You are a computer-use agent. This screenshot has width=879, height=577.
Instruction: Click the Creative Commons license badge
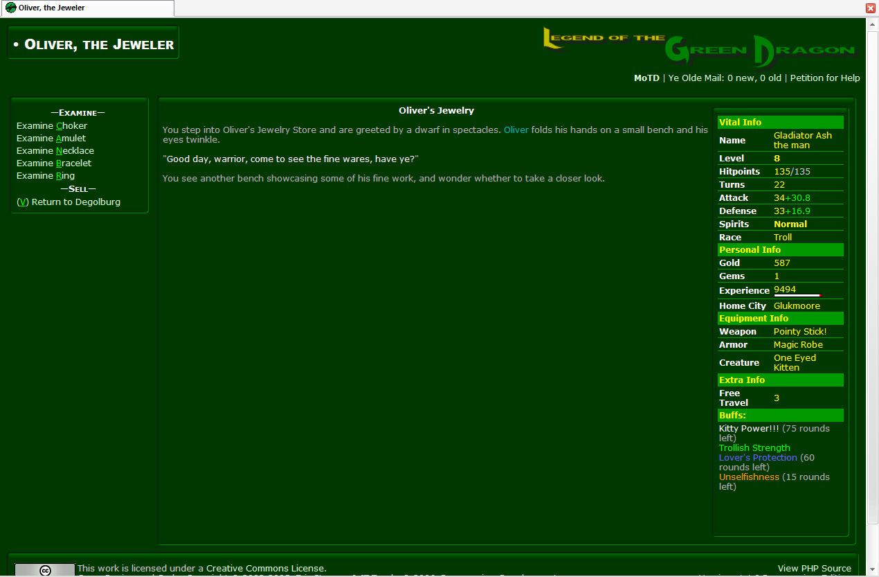click(44, 570)
